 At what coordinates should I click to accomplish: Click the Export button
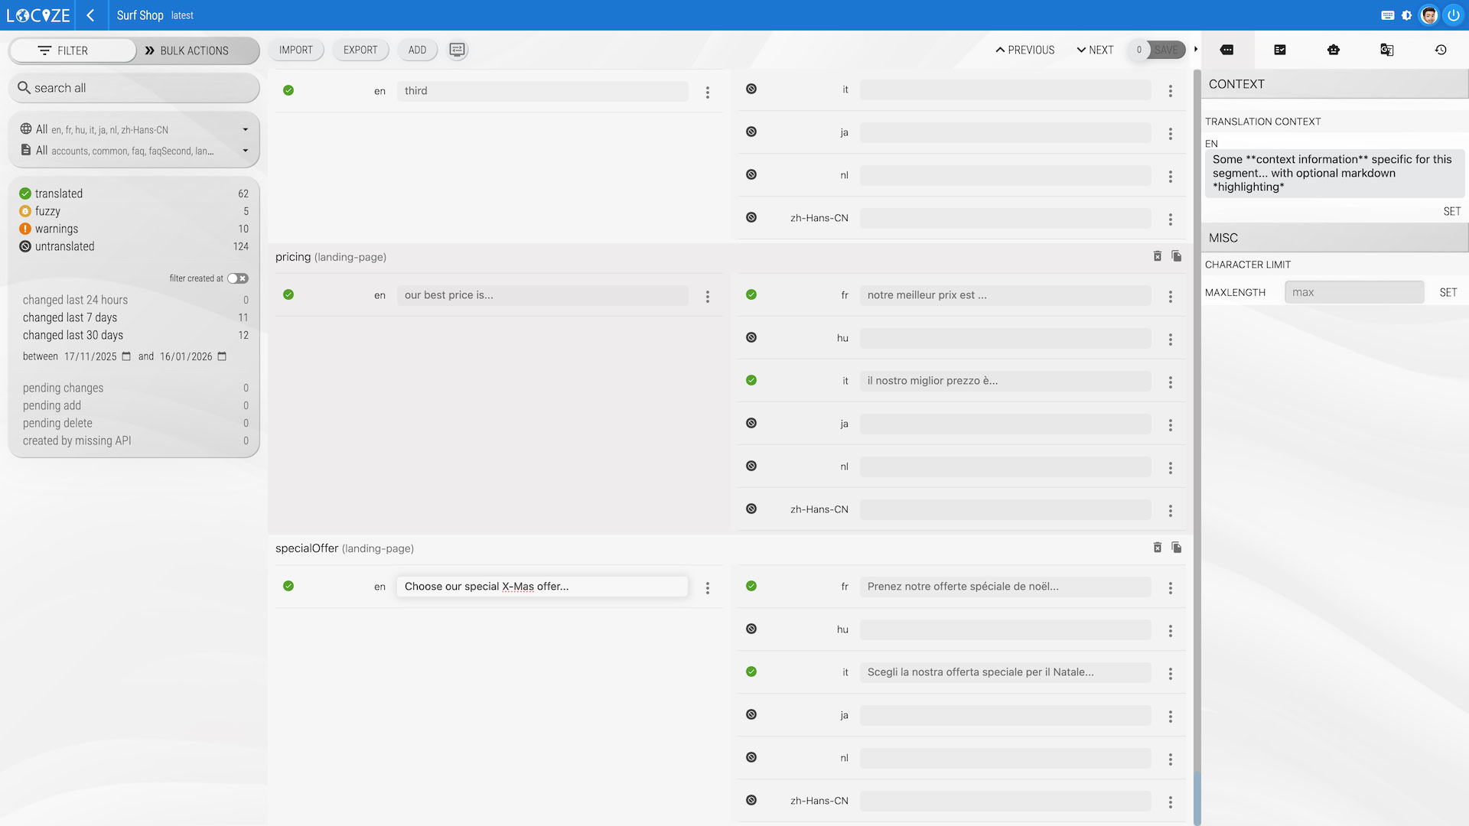(x=360, y=50)
